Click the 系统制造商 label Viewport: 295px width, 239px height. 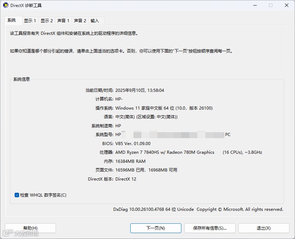tap(102, 126)
